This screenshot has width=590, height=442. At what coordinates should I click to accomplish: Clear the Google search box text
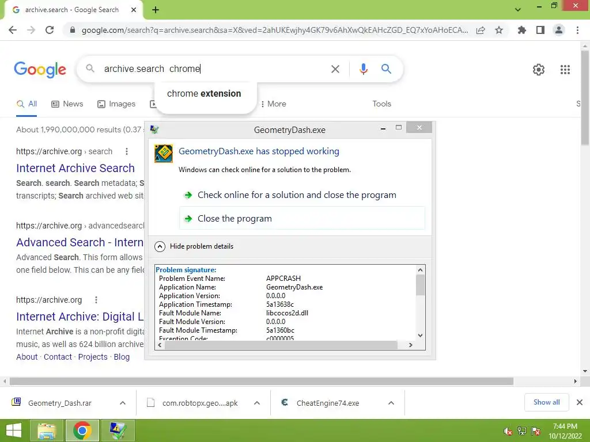coord(335,69)
